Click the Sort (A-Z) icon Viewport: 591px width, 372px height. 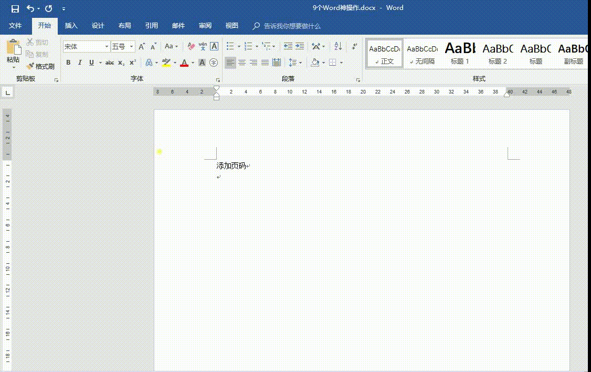(x=337, y=47)
